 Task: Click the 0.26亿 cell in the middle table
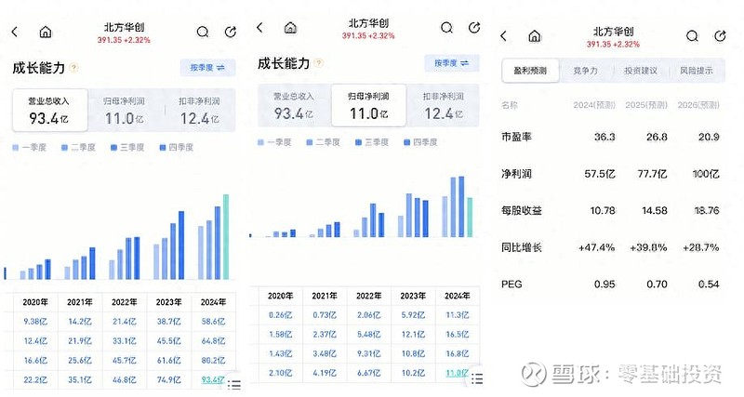click(x=280, y=315)
